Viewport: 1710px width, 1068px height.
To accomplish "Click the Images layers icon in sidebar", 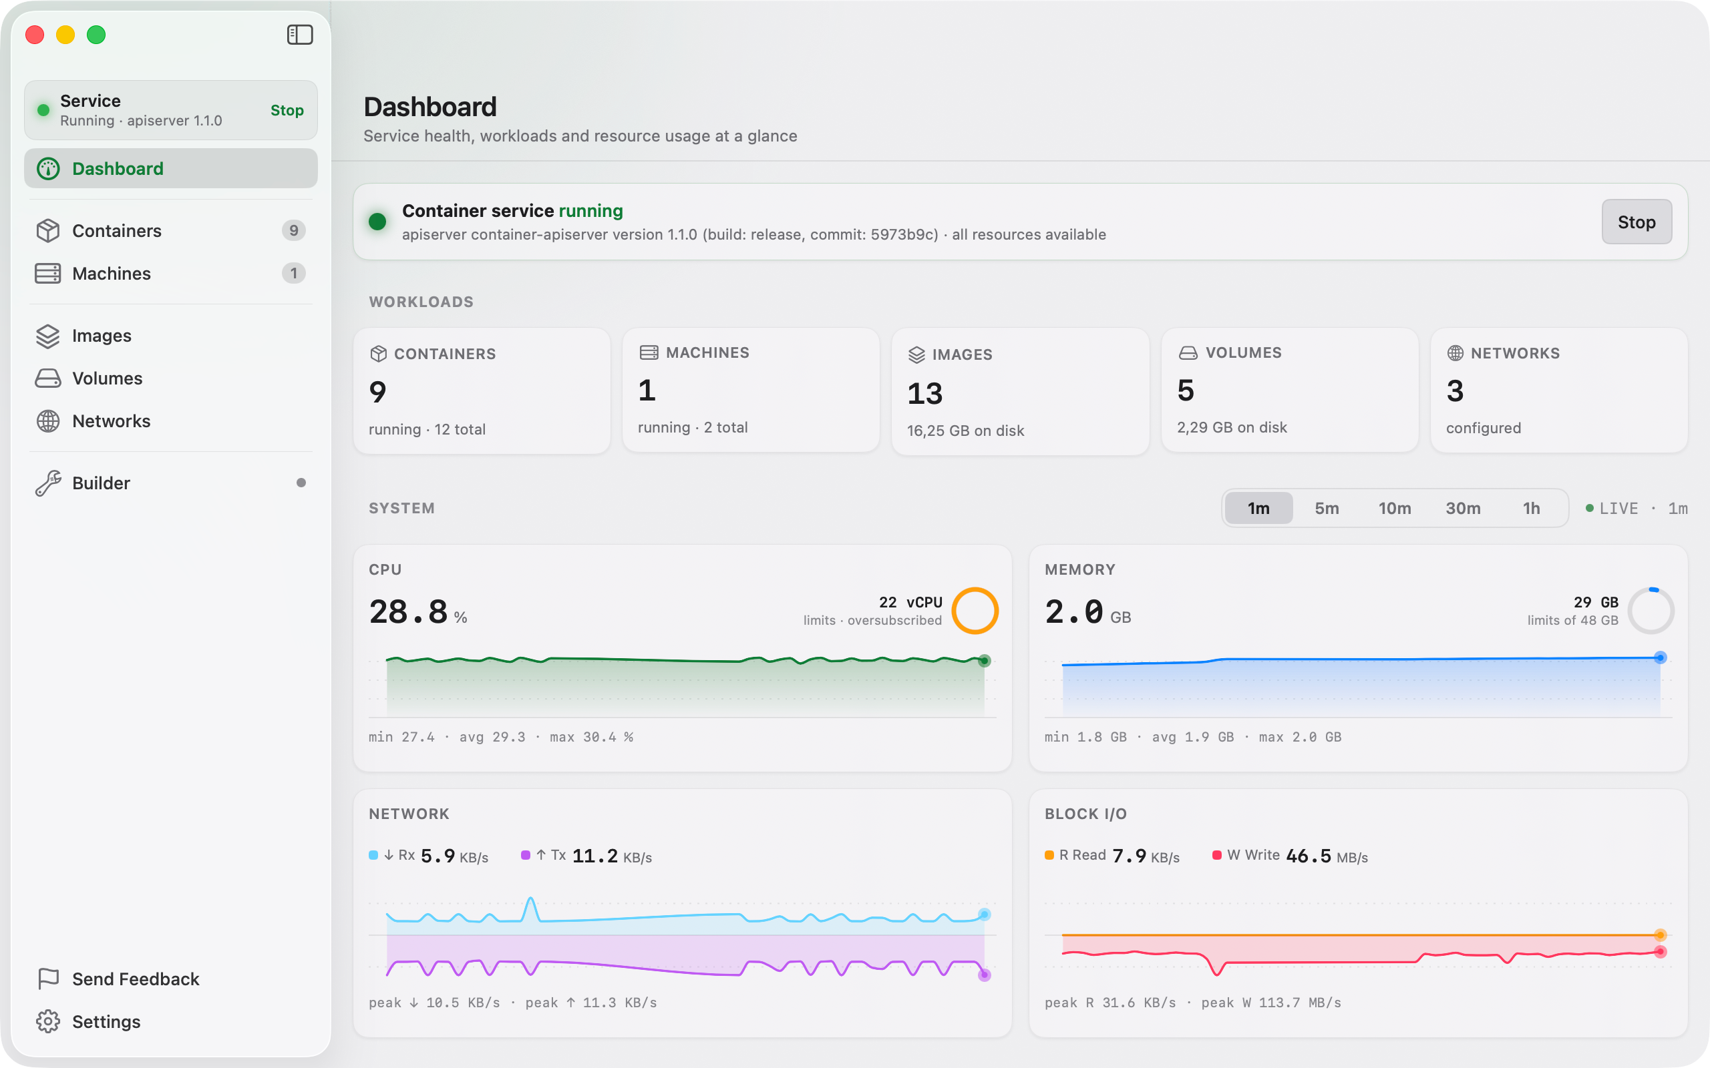I will [48, 336].
